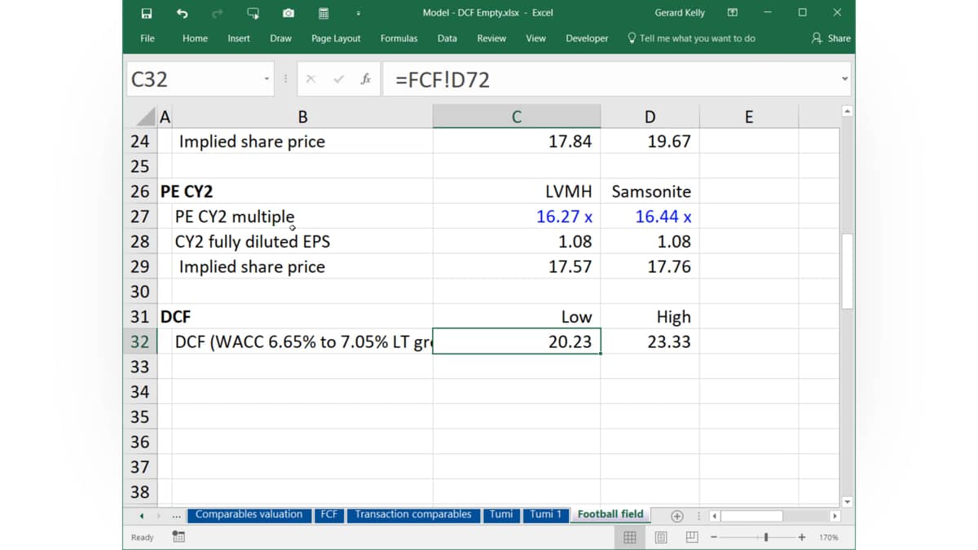978x550 pixels.
Task: Undo the last action
Action: pyautogui.click(x=182, y=13)
